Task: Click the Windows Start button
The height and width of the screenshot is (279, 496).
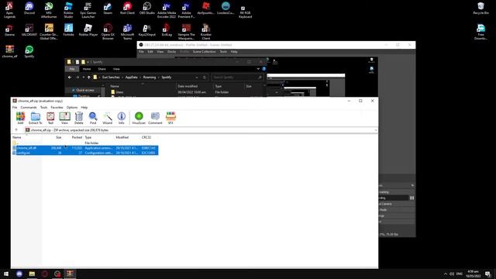Action: pyautogui.click(x=6, y=274)
